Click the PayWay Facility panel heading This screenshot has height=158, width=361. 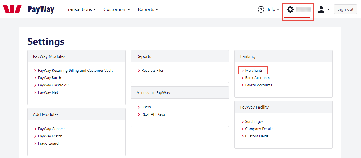[254, 107]
